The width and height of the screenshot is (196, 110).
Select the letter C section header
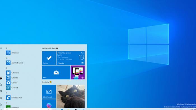(x=7, y=68)
